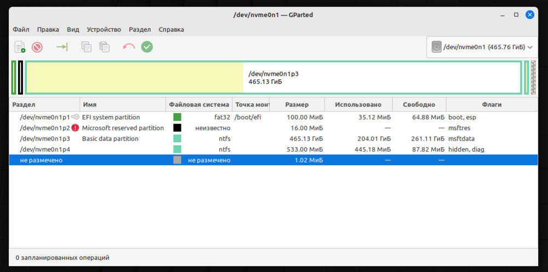Click the Свободно column header

419,105
